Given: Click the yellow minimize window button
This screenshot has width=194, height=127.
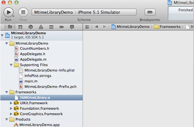Looking at the screenshot, I should coord(10,3).
